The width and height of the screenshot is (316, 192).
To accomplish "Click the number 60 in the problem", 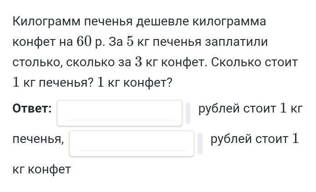I will pyautogui.click(x=84, y=42).
